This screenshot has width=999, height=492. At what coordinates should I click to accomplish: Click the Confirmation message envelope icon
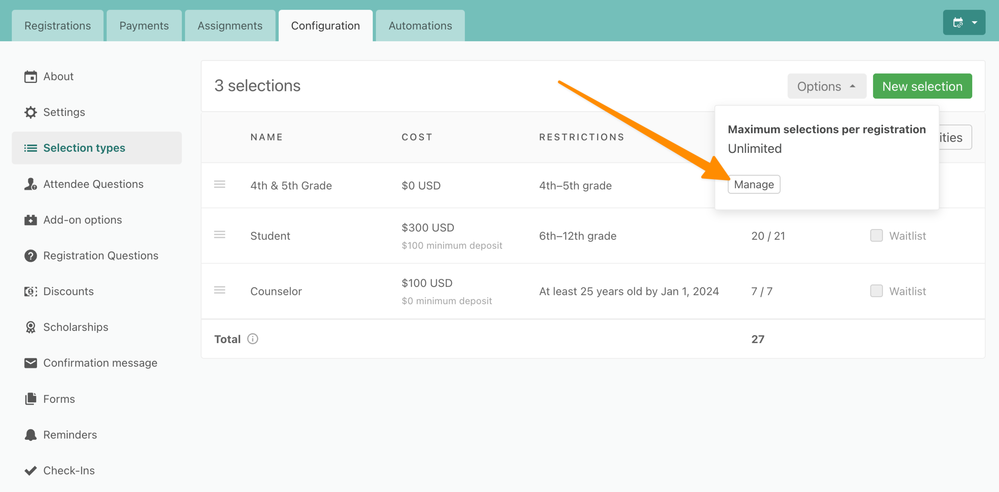click(x=30, y=363)
